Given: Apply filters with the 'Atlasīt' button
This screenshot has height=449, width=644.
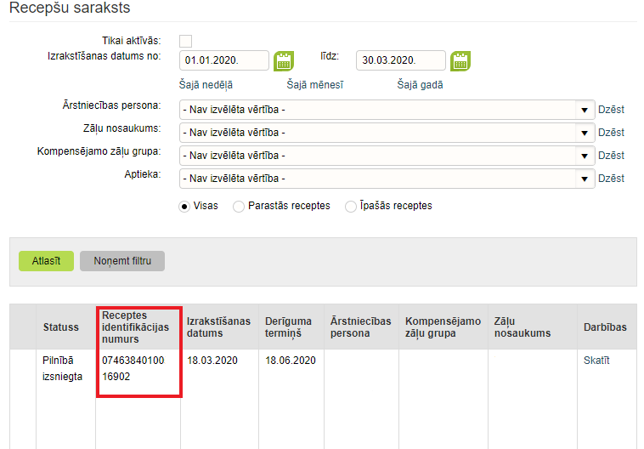Looking at the screenshot, I should pyautogui.click(x=47, y=261).
